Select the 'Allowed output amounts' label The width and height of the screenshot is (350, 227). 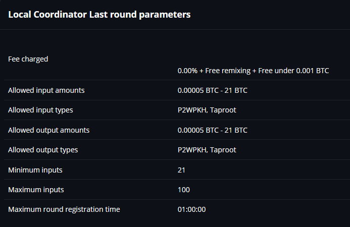(49, 130)
